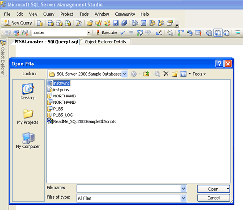This screenshot has width=243, height=210.
Task: Click the Save floppy disk icon
Action: point(116,23)
